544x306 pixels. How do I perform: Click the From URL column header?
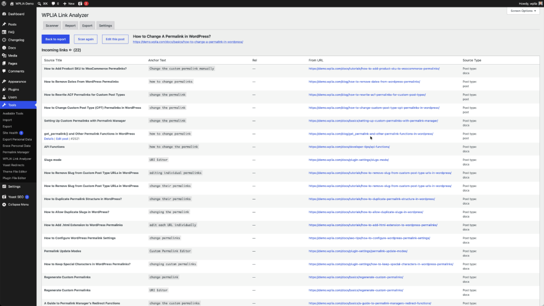click(x=316, y=61)
